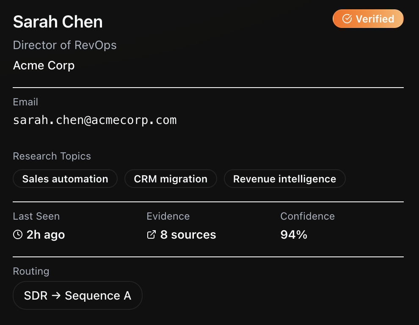Click the Routing section label

(x=31, y=271)
